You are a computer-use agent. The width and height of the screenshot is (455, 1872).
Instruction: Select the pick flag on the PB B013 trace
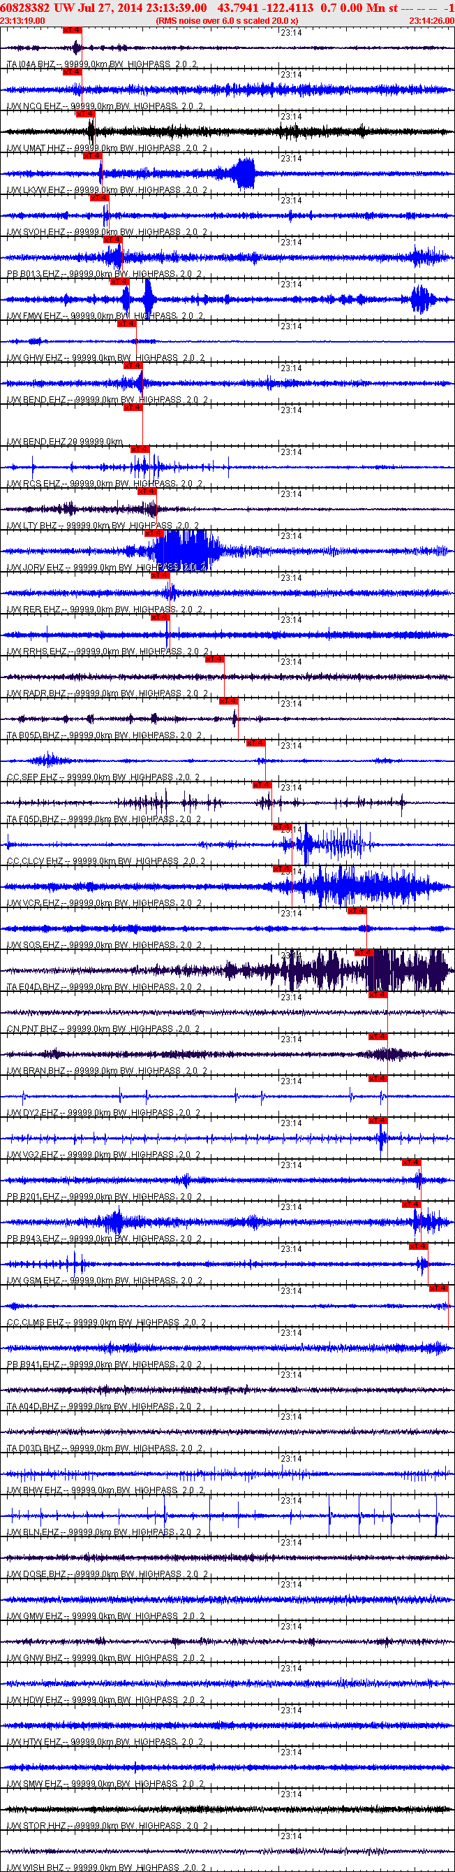pyautogui.click(x=112, y=240)
